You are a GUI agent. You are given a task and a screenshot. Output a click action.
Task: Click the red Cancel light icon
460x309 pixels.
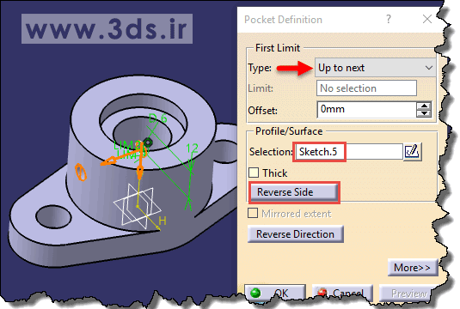tap(322, 293)
